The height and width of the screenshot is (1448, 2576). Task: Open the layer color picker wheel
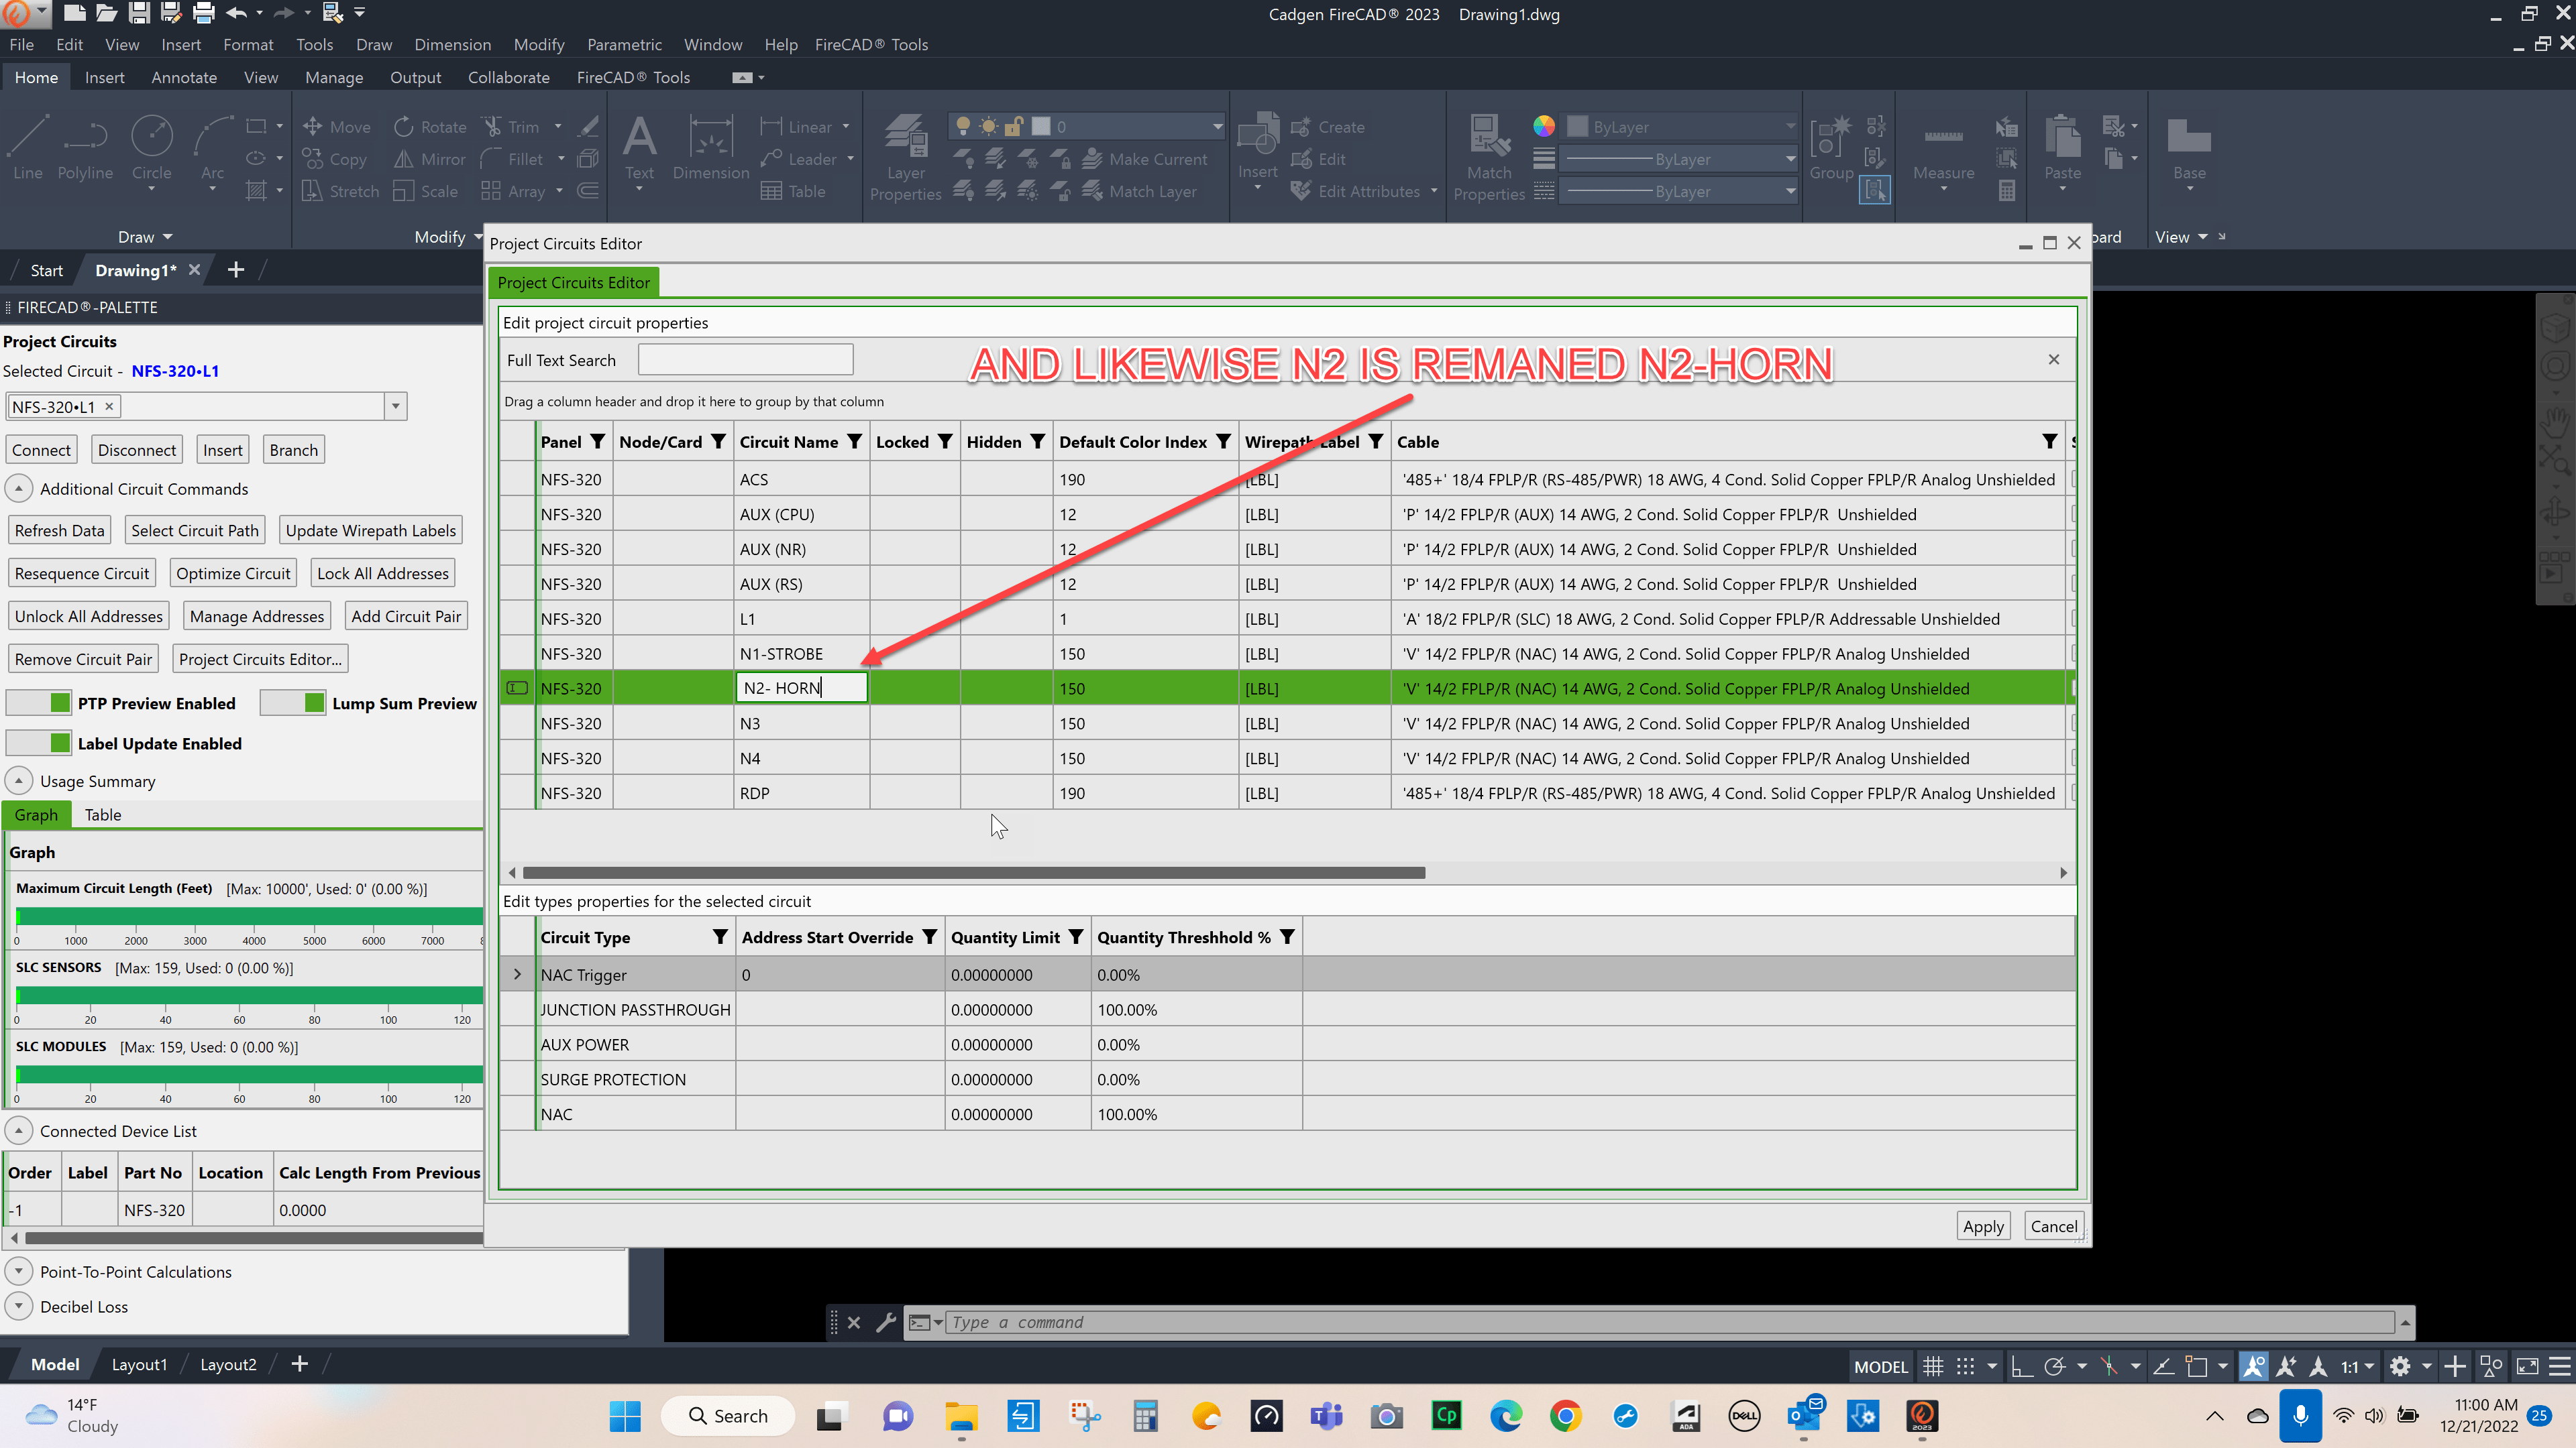[x=1544, y=126]
